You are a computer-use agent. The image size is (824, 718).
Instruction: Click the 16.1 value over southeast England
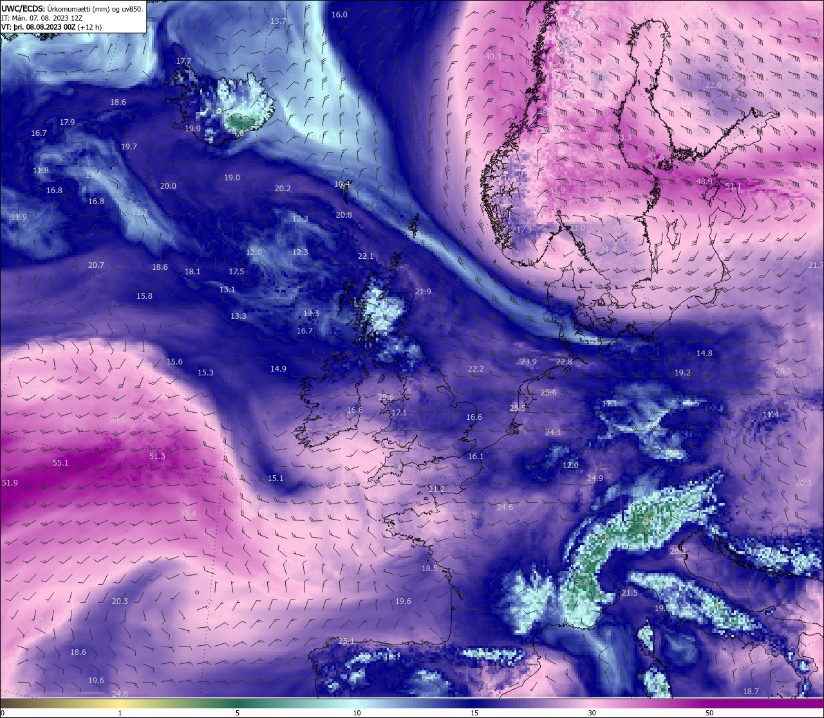point(476,457)
